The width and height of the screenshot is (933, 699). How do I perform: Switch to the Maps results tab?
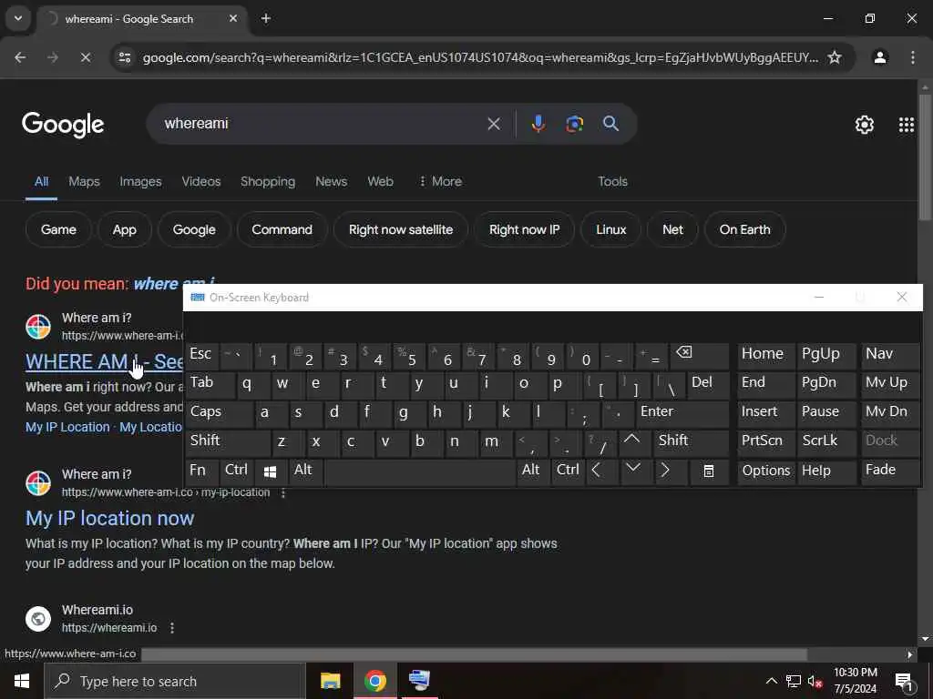point(84,181)
